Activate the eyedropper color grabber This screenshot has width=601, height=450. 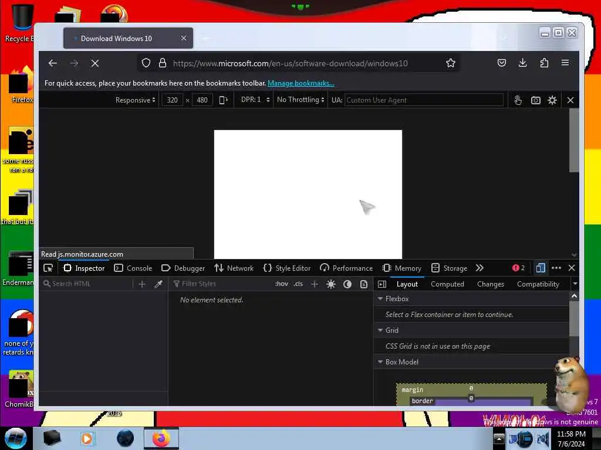click(158, 284)
